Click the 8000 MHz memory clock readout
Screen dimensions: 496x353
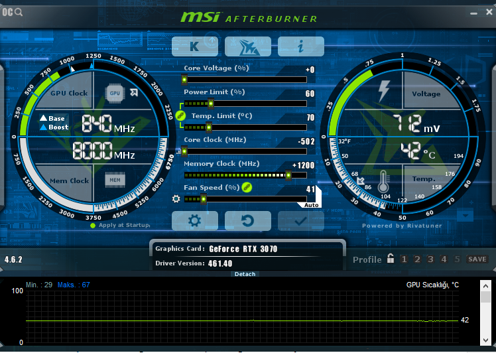(x=103, y=151)
